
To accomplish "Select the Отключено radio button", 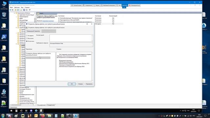I will point(27,41).
